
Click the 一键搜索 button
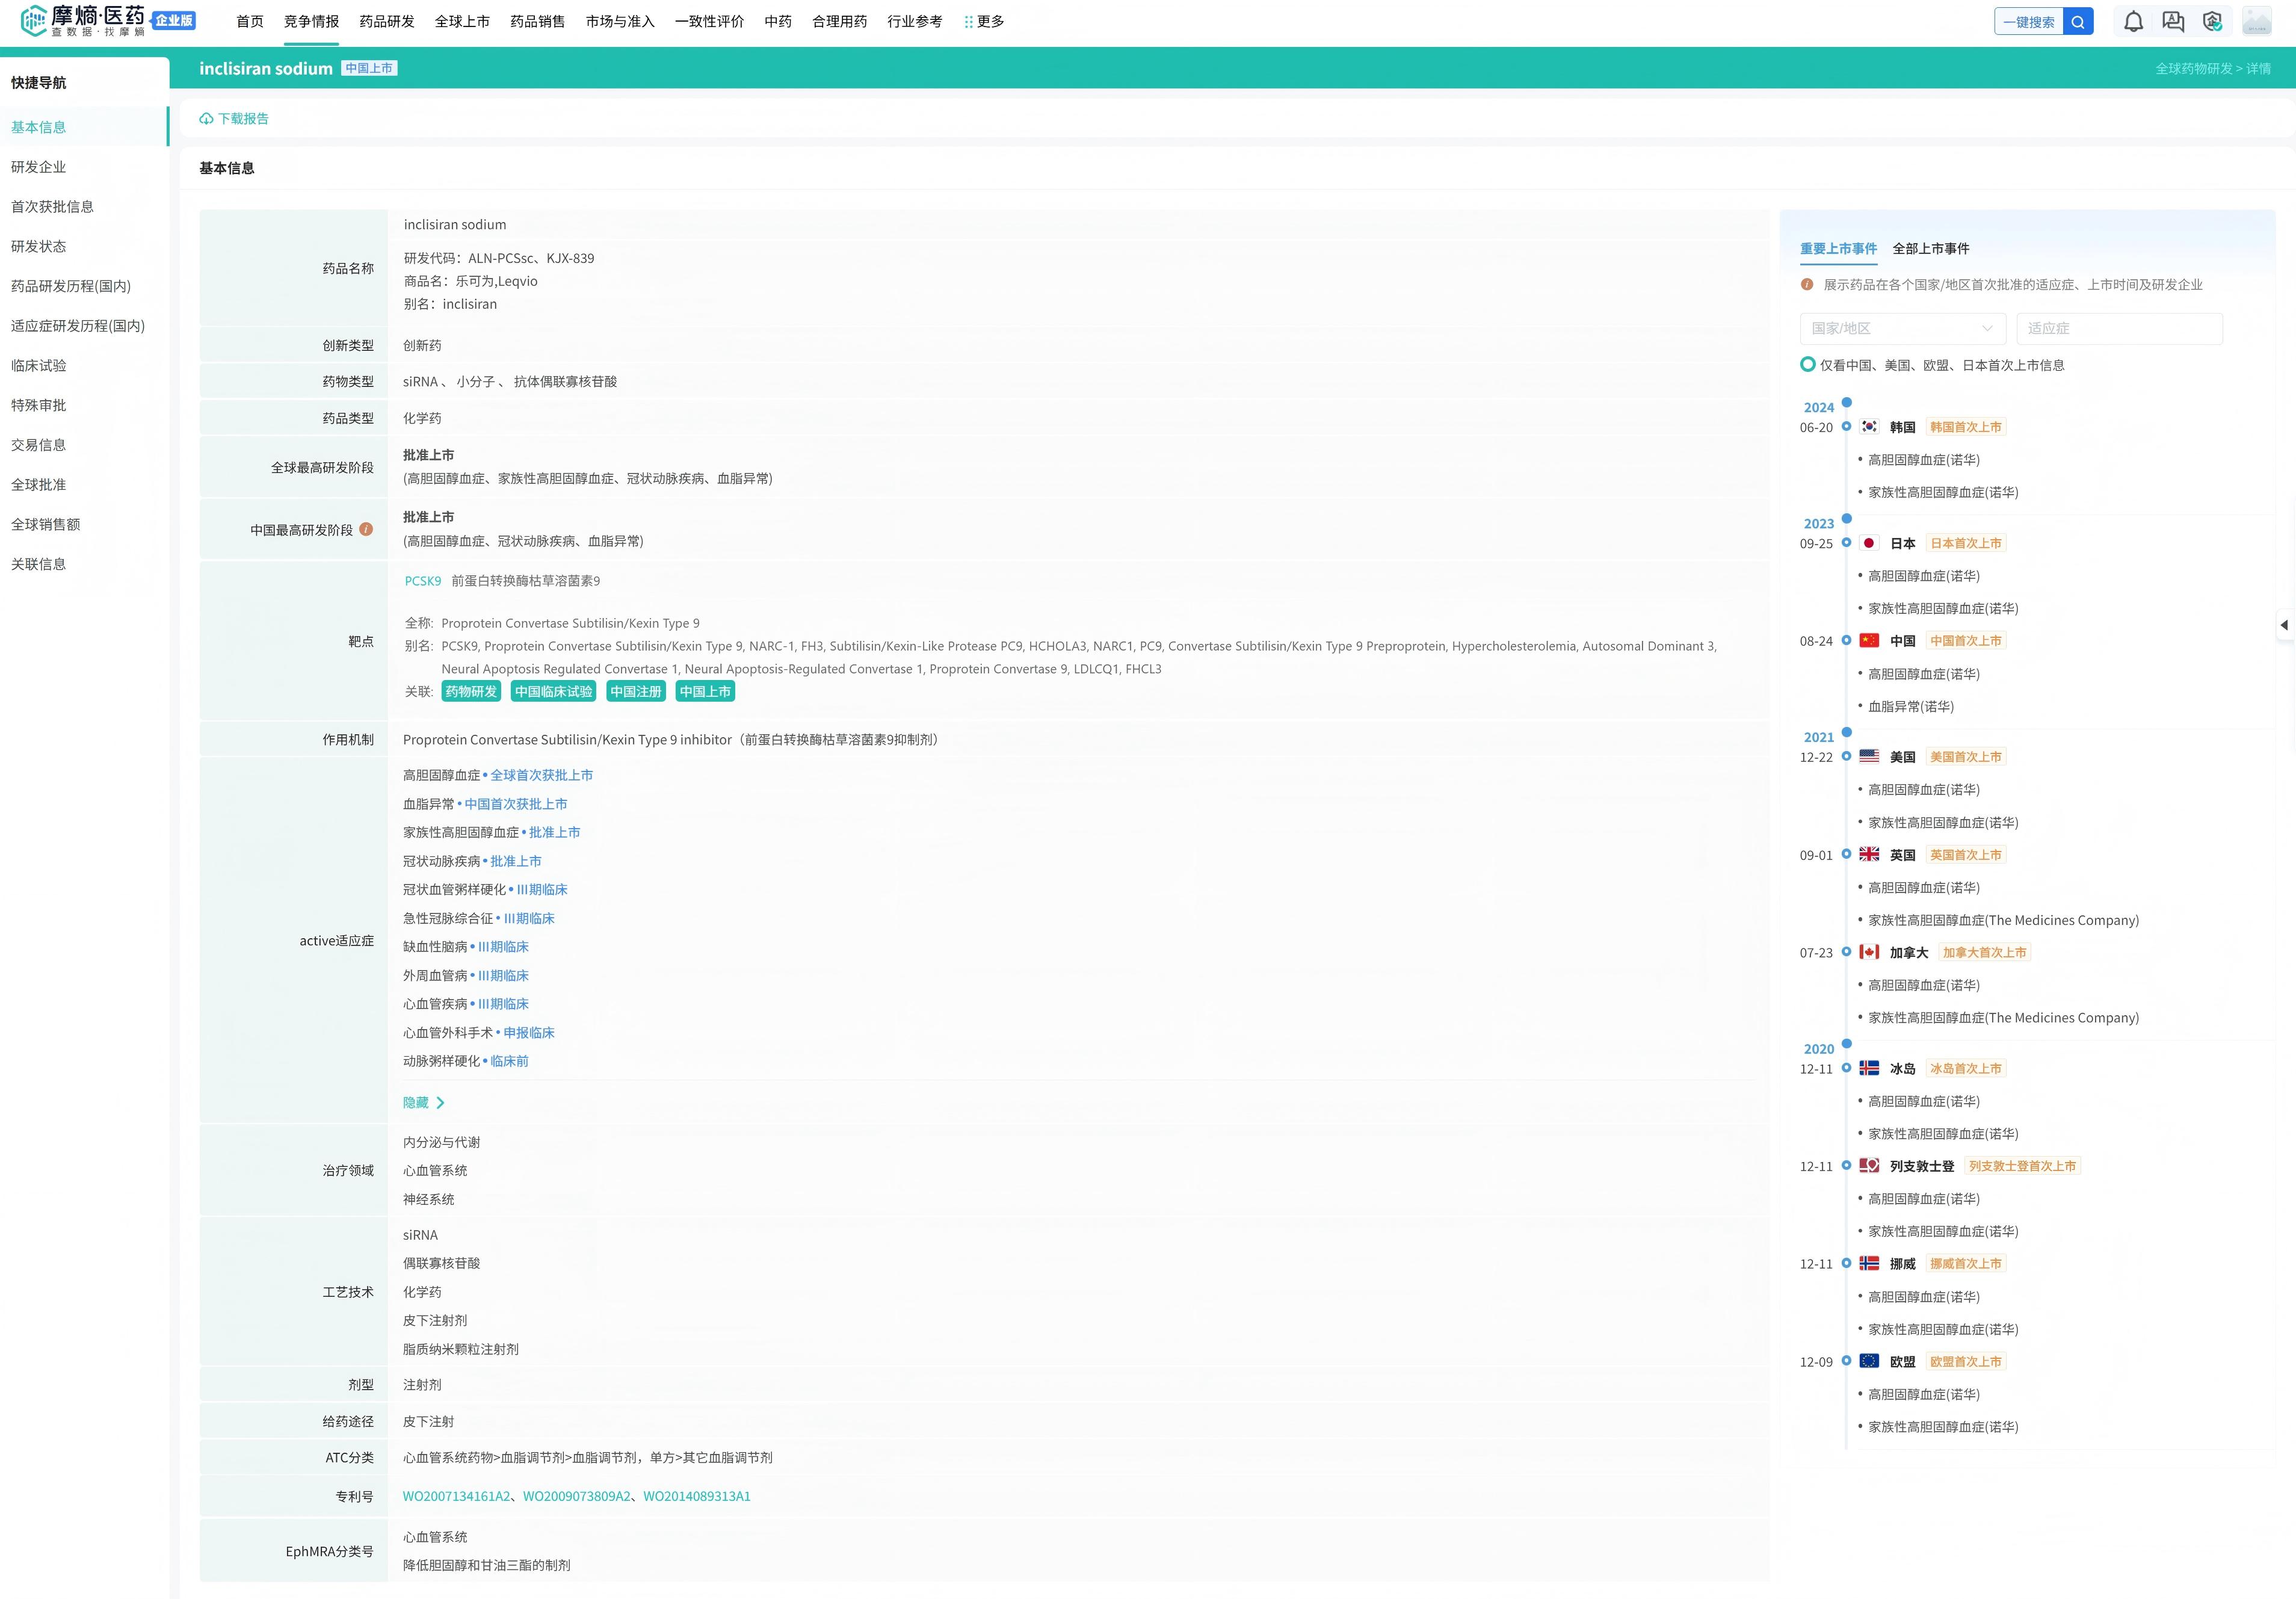tap(2029, 22)
